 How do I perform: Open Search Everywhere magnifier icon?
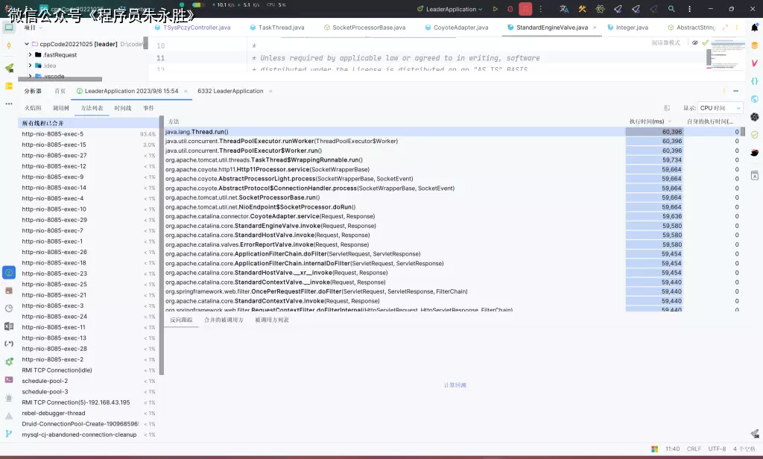coord(672,9)
